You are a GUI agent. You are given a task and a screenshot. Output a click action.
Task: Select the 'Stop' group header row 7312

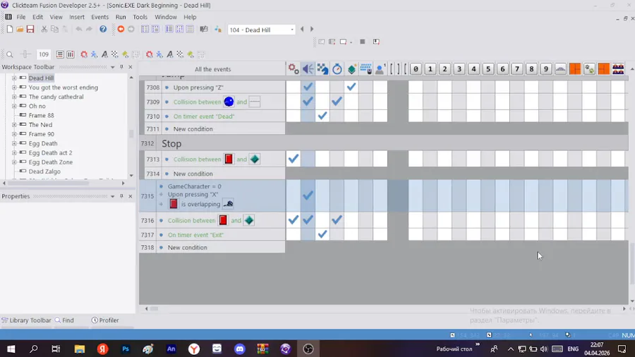[384, 143]
